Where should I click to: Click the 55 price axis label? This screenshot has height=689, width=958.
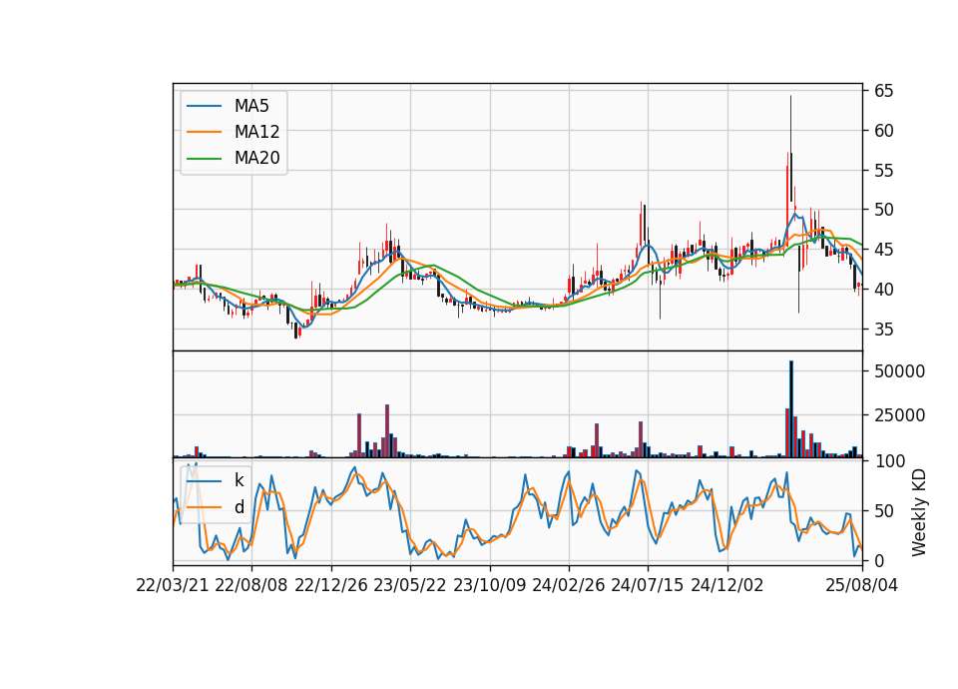pyautogui.click(x=883, y=171)
